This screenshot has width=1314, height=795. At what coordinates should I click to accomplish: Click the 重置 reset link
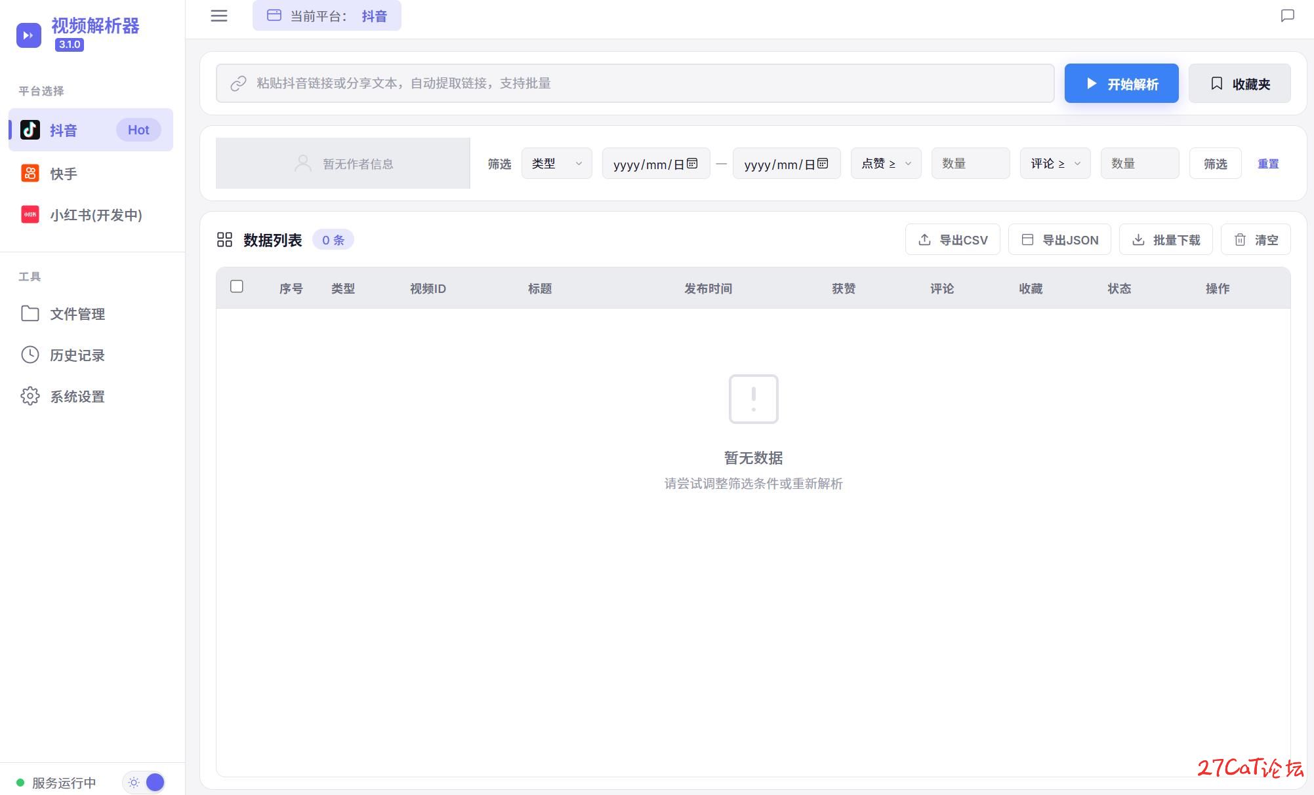click(1267, 164)
